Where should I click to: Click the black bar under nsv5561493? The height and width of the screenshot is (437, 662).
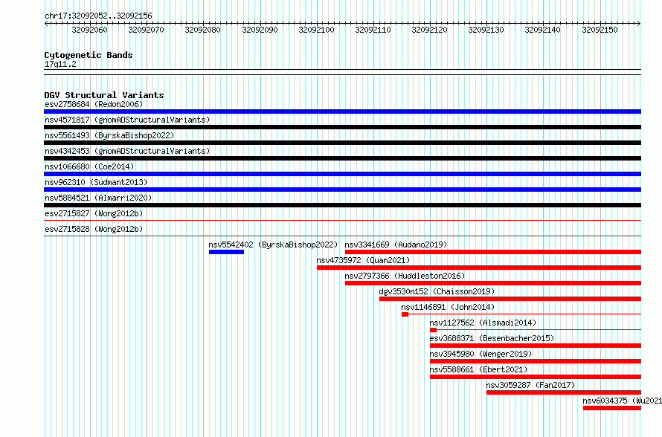pyautogui.click(x=342, y=143)
